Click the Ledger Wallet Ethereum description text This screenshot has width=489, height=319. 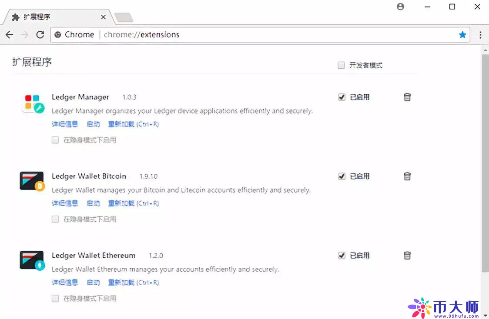[x=165, y=269]
